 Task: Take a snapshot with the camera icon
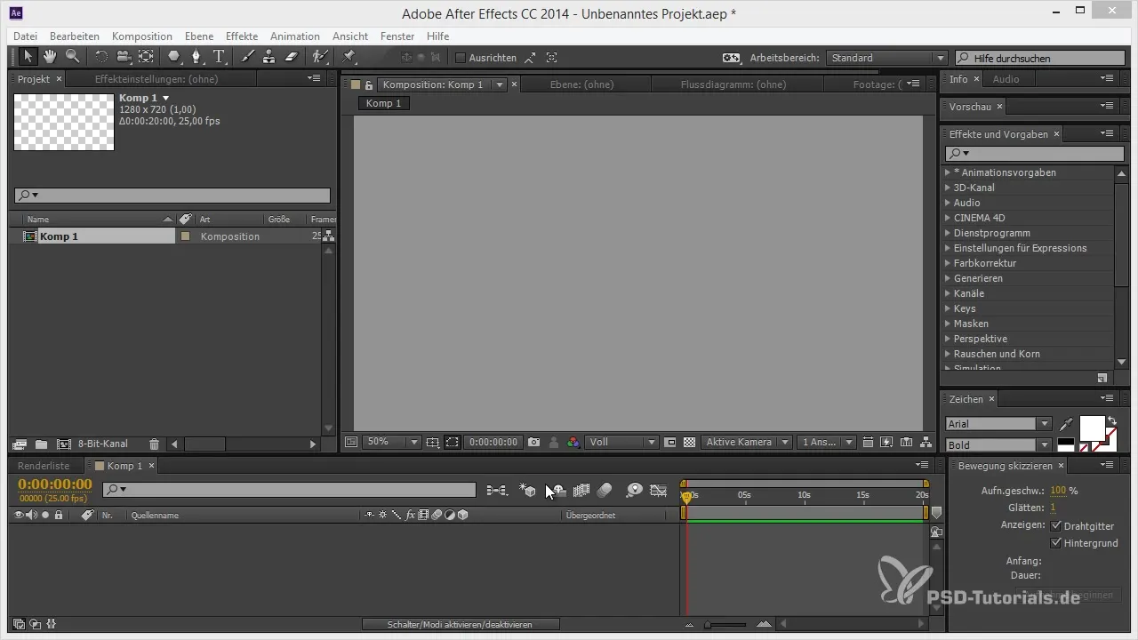click(x=534, y=442)
